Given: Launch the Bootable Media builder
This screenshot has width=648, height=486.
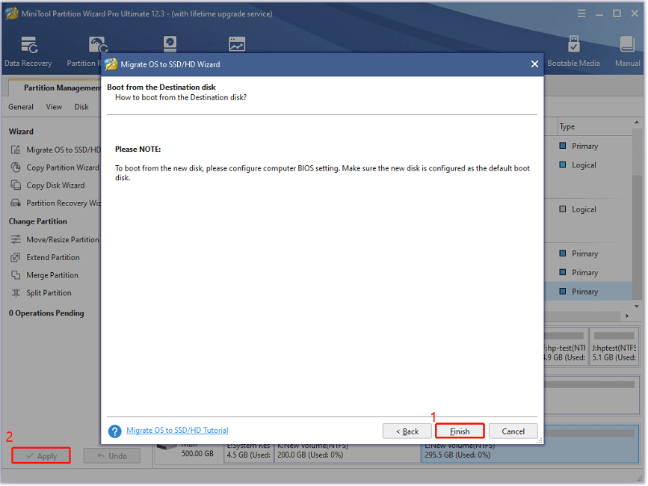Looking at the screenshot, I should tap(573, 52).
